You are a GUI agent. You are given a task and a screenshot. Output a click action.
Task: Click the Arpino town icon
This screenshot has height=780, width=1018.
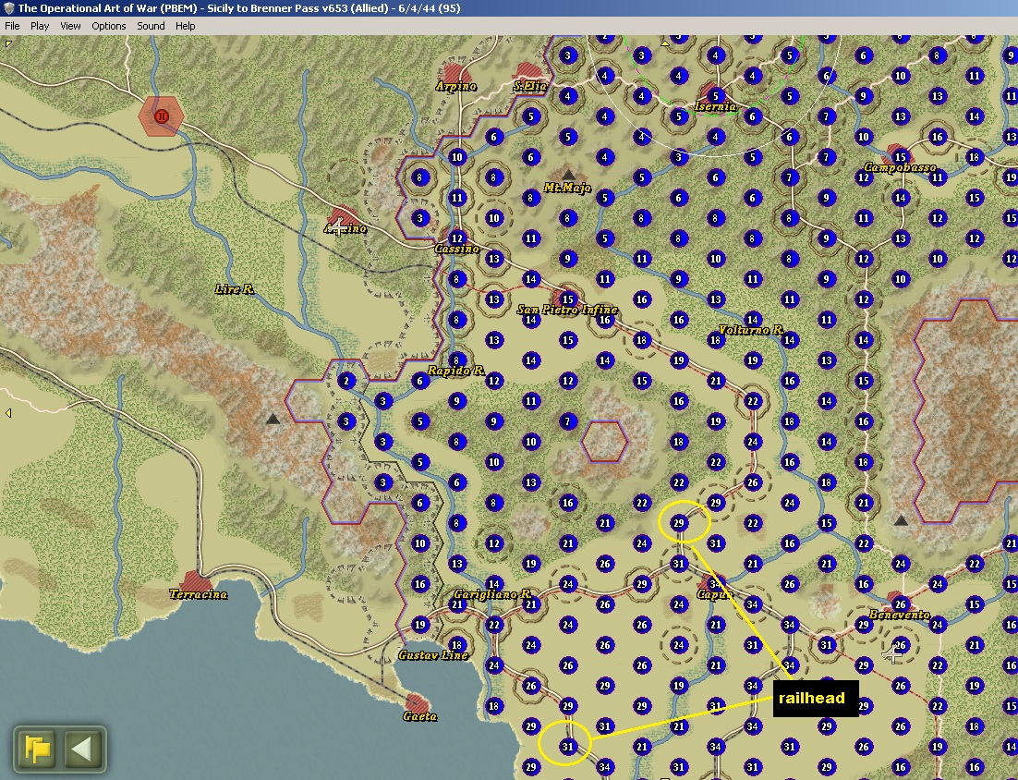pyautogui.click(x=454, y=73)
